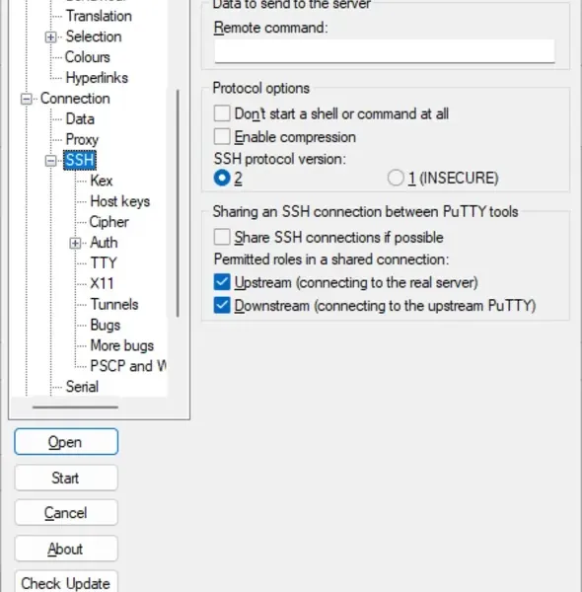This screenshot has width=582, height=592.
Task: Collapse the SSH tree node
Action: [x=50, y=161]
